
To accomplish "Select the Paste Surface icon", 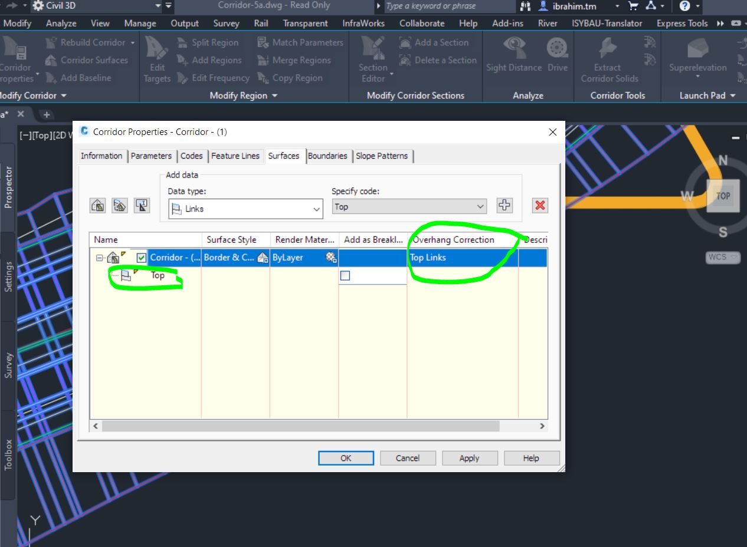I will pos(142,205).
